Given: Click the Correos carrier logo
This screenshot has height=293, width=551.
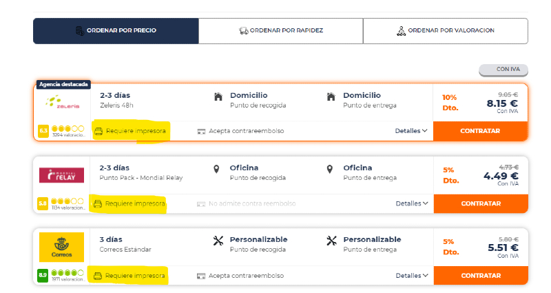Looking at the screenshot, I should tap(62, 246).
